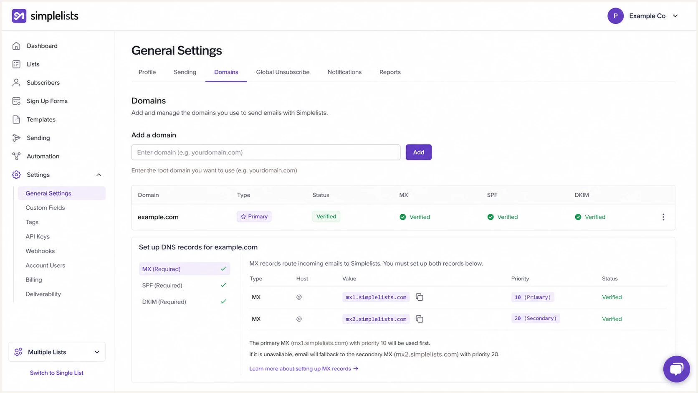Click the 20 (Secondary) priority value
The image size is (698, 393).
click(536, 318)
